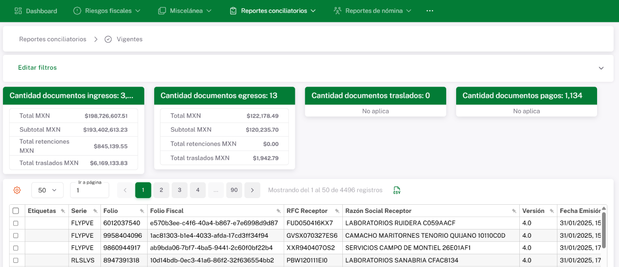Click the pin icon in RFC Receptor column
The image size is (619, 267).
tap(337, 211)
